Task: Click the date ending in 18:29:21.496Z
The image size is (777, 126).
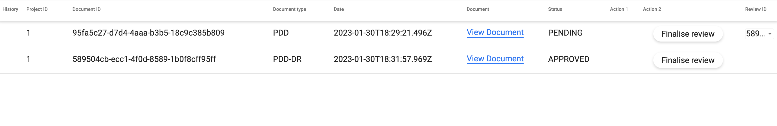Action: pos(383,33)
